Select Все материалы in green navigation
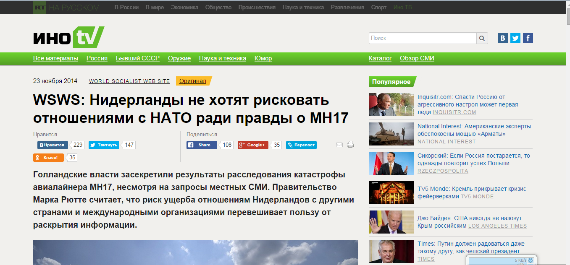 (x=55, y=58)
